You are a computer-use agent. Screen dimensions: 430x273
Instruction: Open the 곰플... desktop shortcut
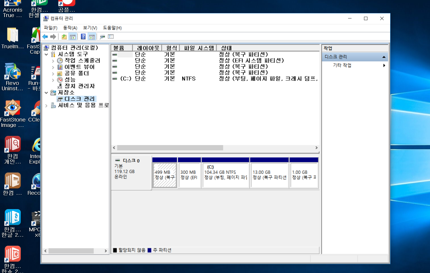click(x=67, y=6)
